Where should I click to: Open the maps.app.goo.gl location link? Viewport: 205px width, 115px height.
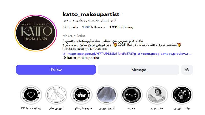129,54
